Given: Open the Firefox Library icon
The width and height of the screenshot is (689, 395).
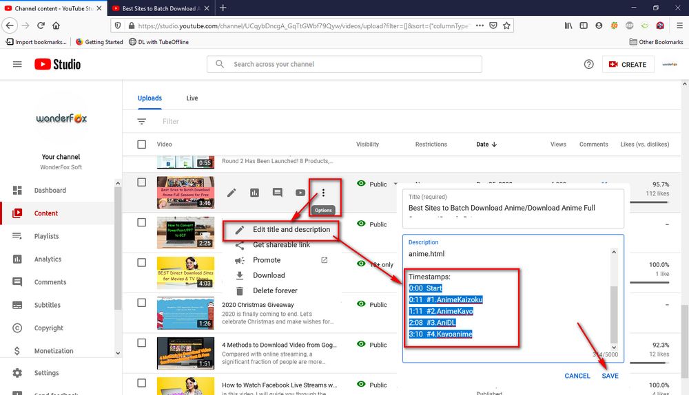Looking at the screenshot, I should (568, 25).
